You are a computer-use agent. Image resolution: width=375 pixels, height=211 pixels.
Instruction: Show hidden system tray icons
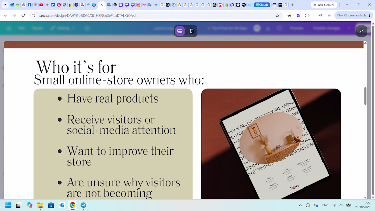point(300,205)
